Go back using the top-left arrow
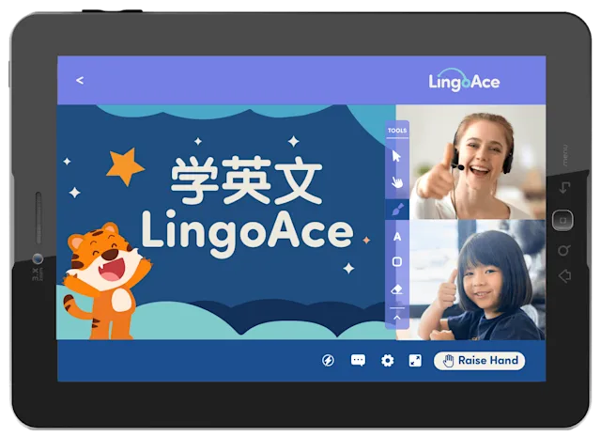This screenshot has height=437, width=601. [x=80, y=80]
